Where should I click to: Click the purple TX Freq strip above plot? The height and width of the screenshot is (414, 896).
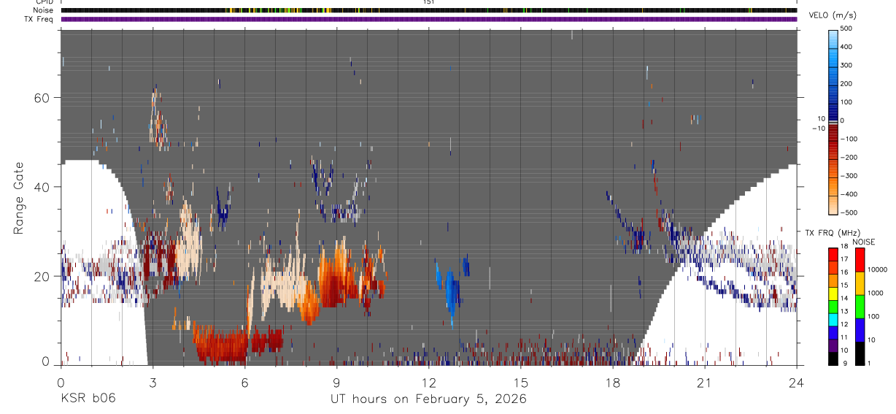pyautogui.click(x=429, y=19)
